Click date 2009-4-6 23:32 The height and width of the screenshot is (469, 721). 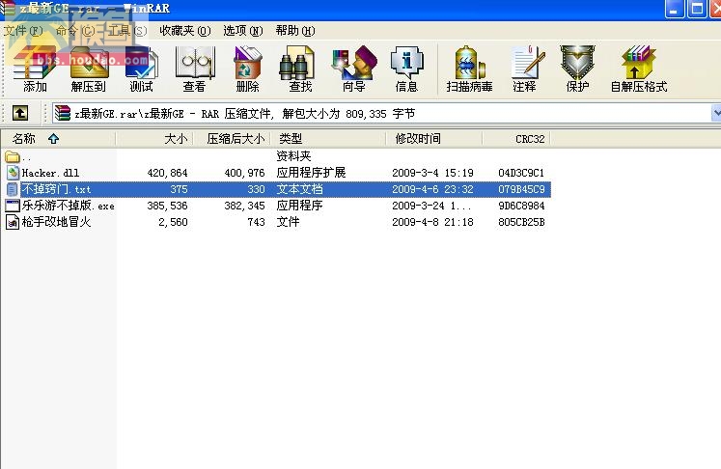[432, 189]
